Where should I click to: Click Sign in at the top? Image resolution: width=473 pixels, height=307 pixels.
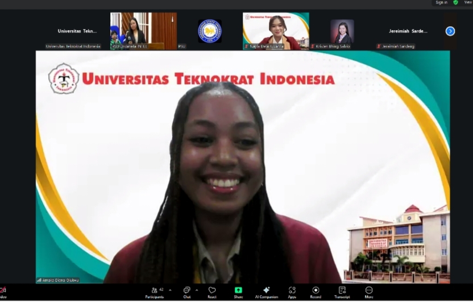click(441, 2)
